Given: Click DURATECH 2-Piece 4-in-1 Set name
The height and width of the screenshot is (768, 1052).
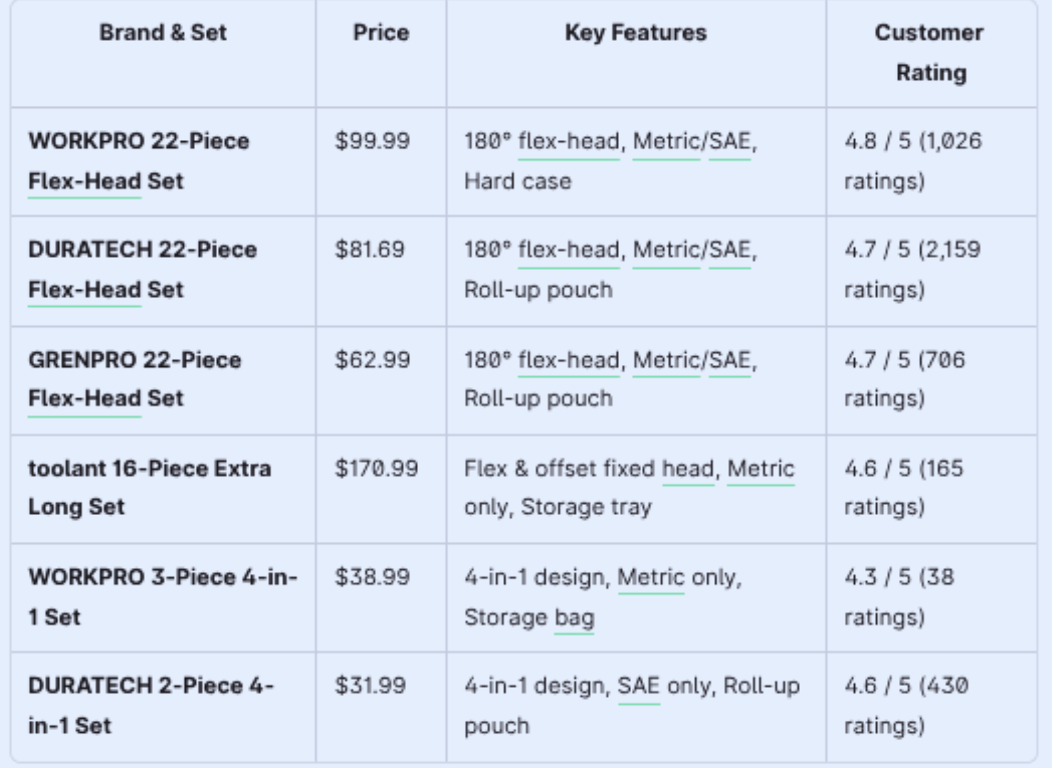Looking at the screenshot, I should pos(150,705).
